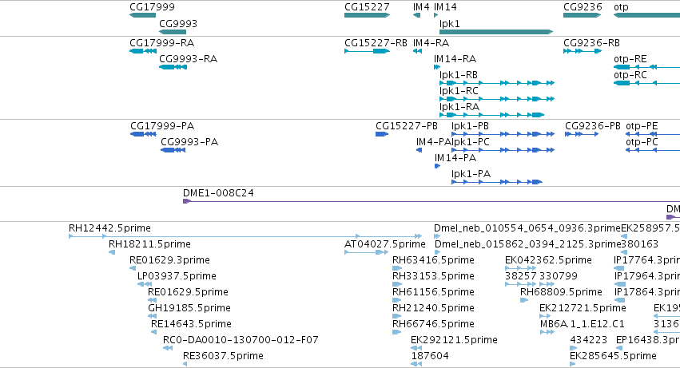Select EST RH66746.5prime
Screen dimensions: 680x368
click(433, 325)
